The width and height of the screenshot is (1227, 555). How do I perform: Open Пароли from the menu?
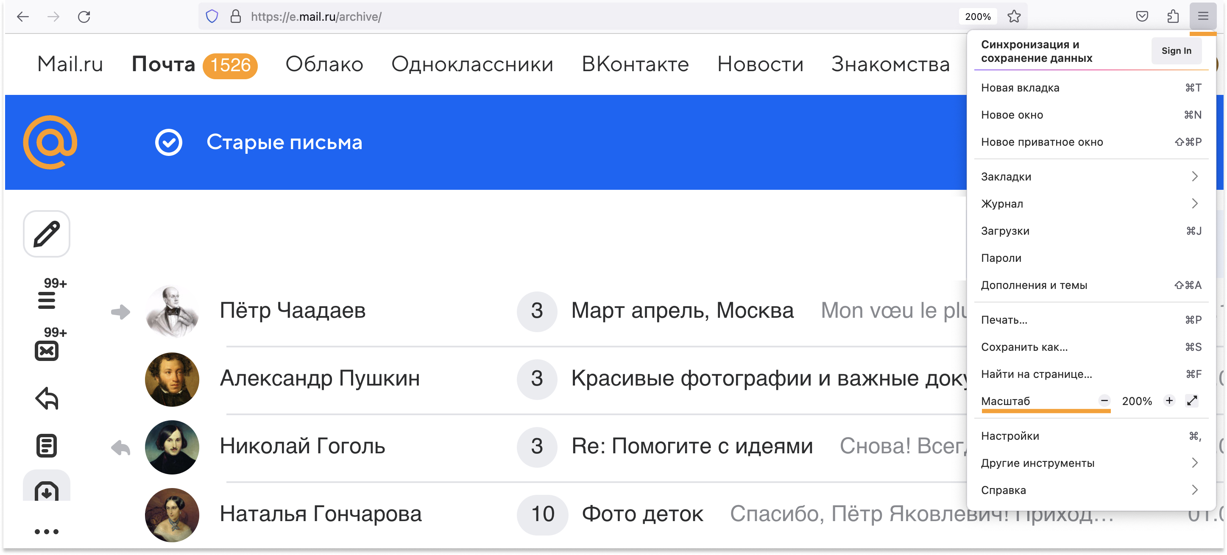[1091, 258]
